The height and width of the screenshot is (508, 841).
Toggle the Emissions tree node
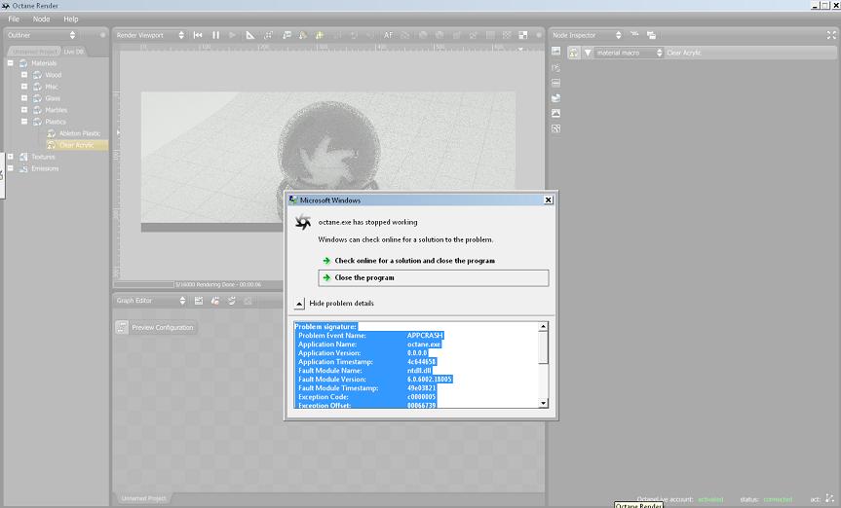(10, 168)
